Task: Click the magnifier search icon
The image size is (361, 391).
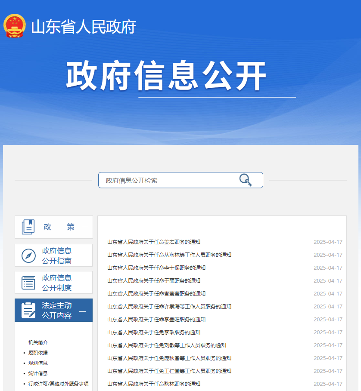Action: [x=245, y=180]
